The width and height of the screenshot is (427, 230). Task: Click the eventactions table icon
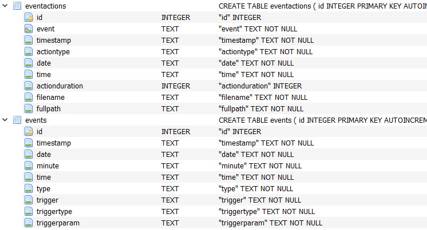(x=17, y=6)
